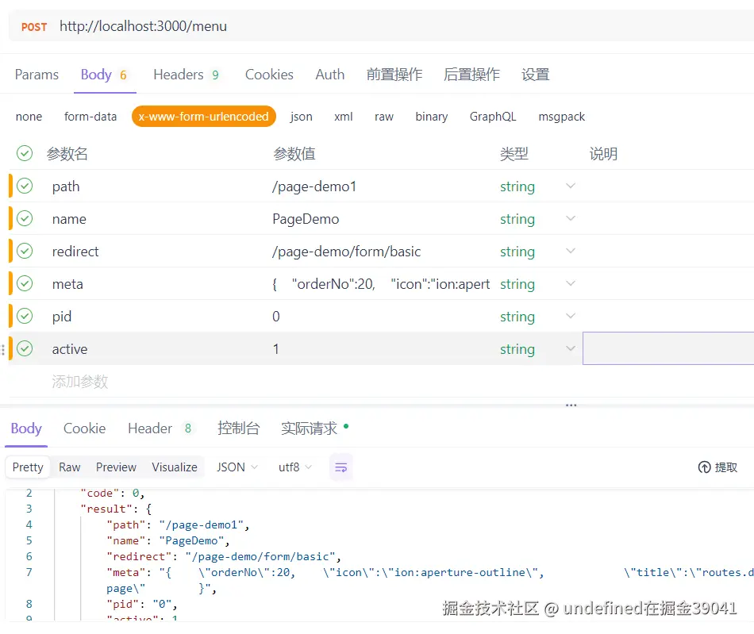Open the 设置 tab

pos(535,75)
